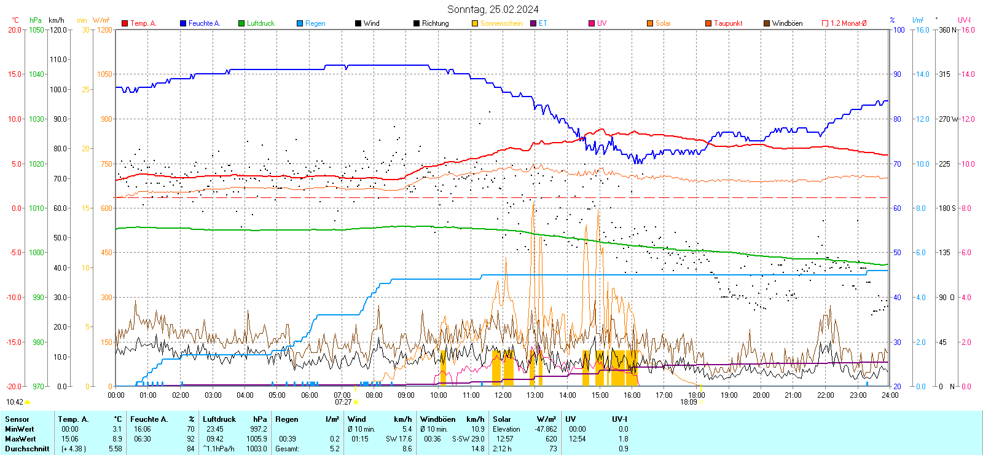This screenshot has width=983, height=455.
Task: Click the brown Windböen legend square
Action: pyautogui.click(x=767, y=23)
